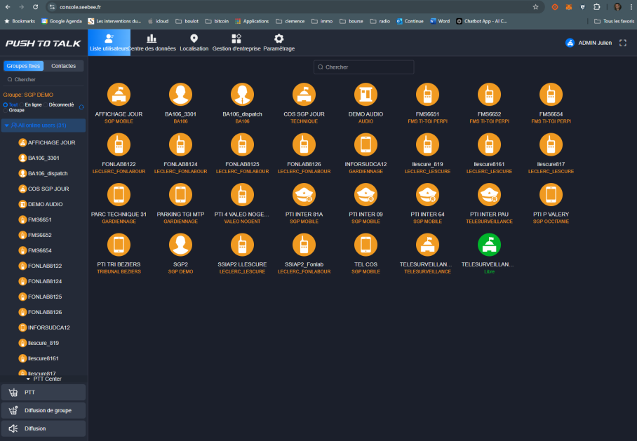This screenshot has height=441, width=637.
Task: Click the SGP2 person icon in grid
Action: [180, 244]
